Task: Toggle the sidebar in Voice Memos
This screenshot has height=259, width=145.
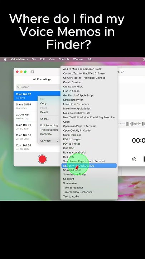Action: coord(32,72)
